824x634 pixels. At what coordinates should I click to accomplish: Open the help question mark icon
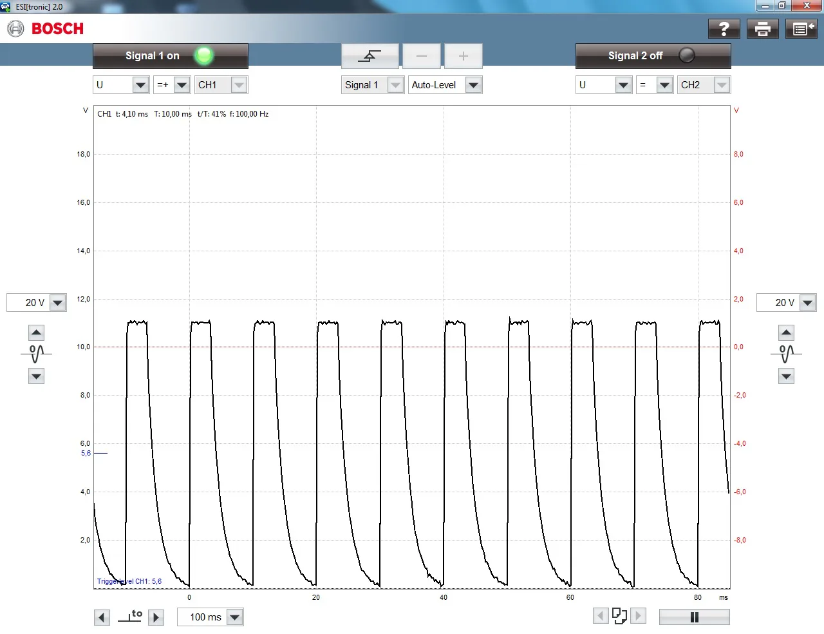(x=724, y=29)
